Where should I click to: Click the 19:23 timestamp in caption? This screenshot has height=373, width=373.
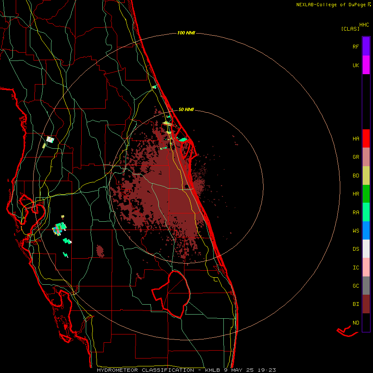click(x=267, y=370)
